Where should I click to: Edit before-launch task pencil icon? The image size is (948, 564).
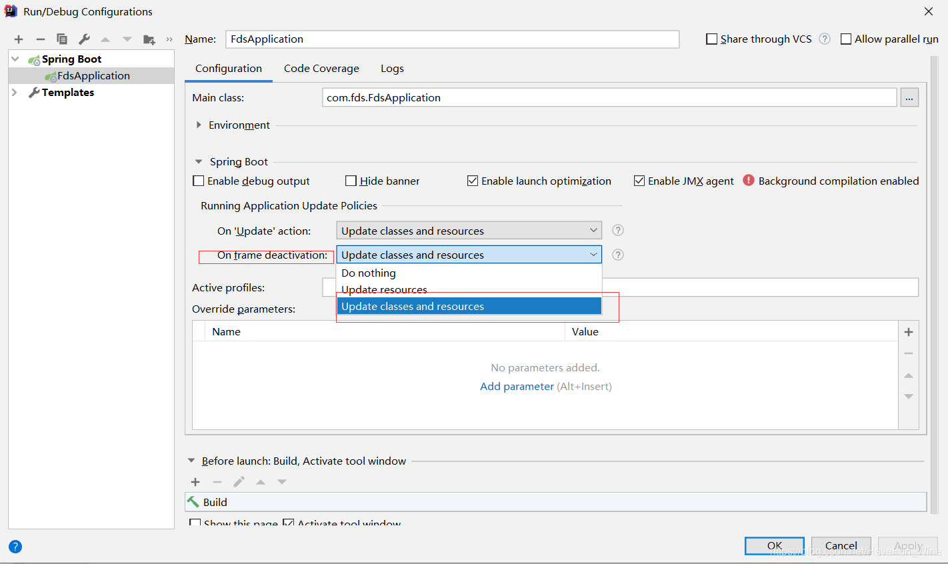(239, 482)
